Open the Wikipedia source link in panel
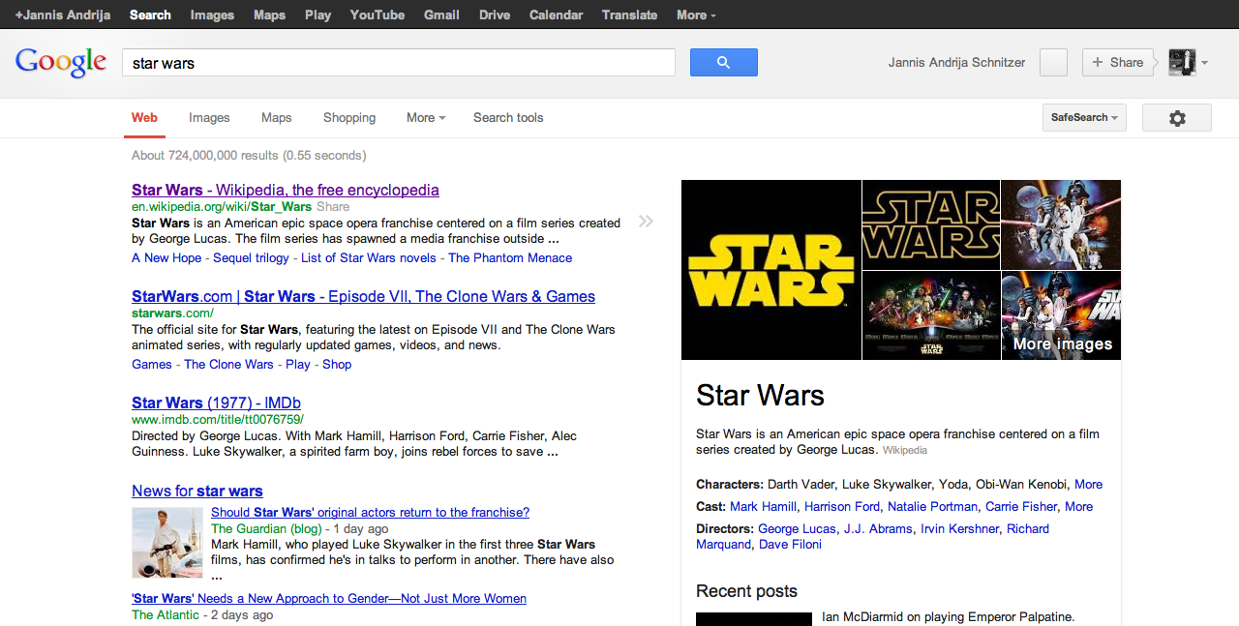 coord(905,451)
